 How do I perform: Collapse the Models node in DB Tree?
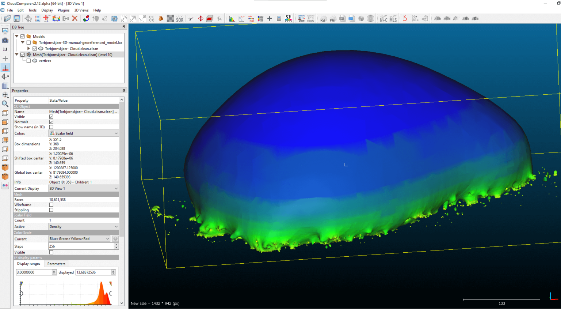[x=16, y=36]
